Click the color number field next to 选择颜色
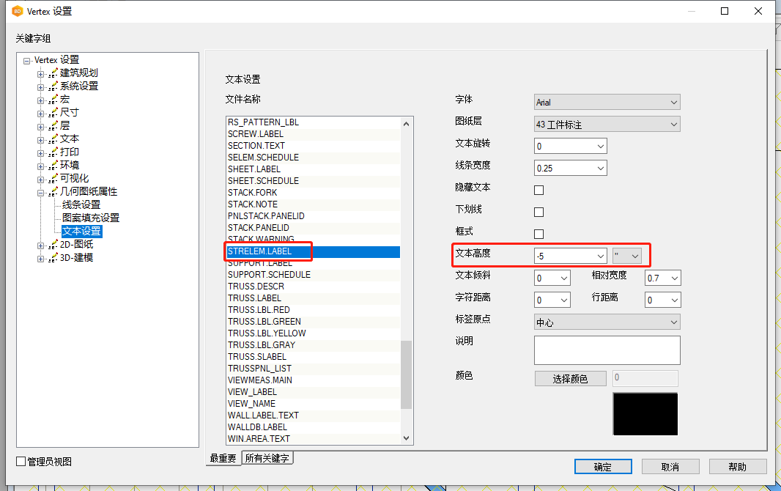The width and height of the screenshot is (781, 491). pos(645,378)
